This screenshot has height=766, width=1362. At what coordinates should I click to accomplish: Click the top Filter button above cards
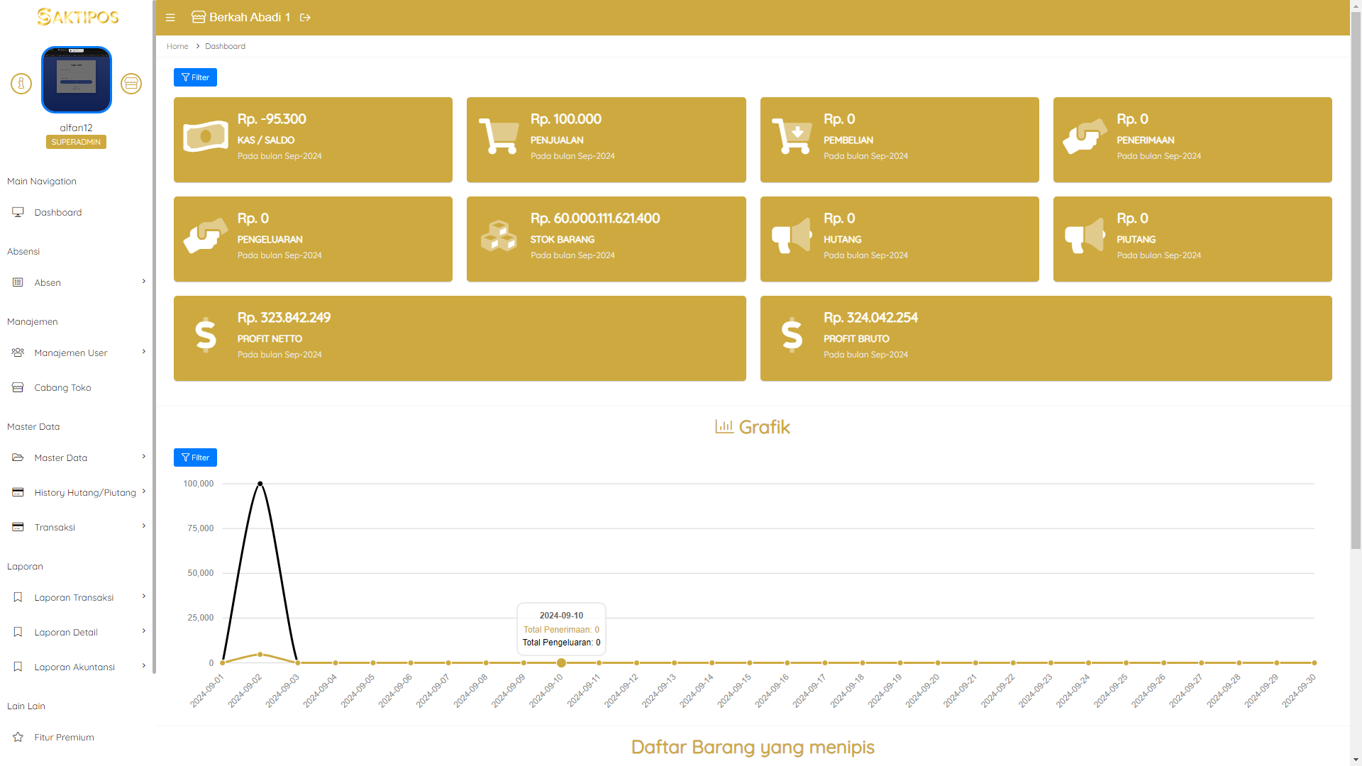click(195, 77)
